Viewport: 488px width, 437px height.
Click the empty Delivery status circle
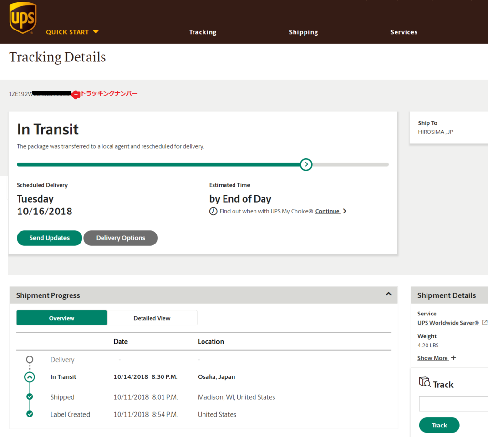[30, 359]
